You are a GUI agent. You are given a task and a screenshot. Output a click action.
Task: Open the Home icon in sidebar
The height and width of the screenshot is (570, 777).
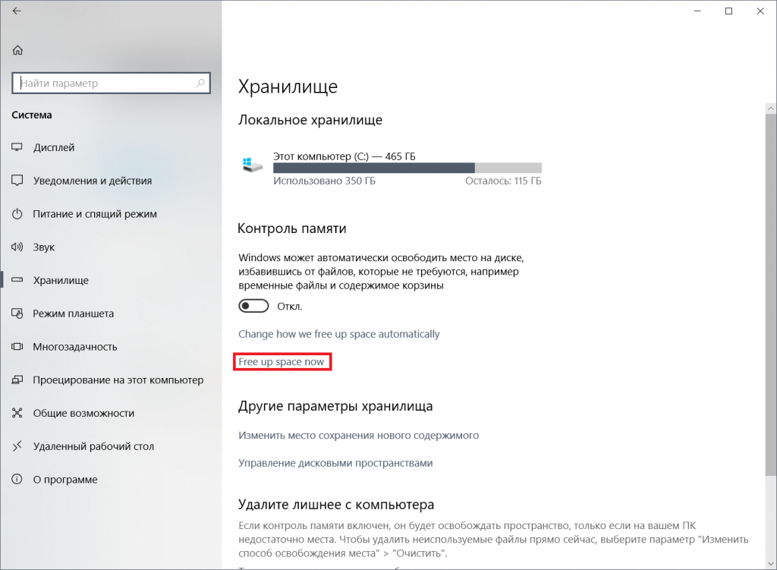tap(18, 50)
